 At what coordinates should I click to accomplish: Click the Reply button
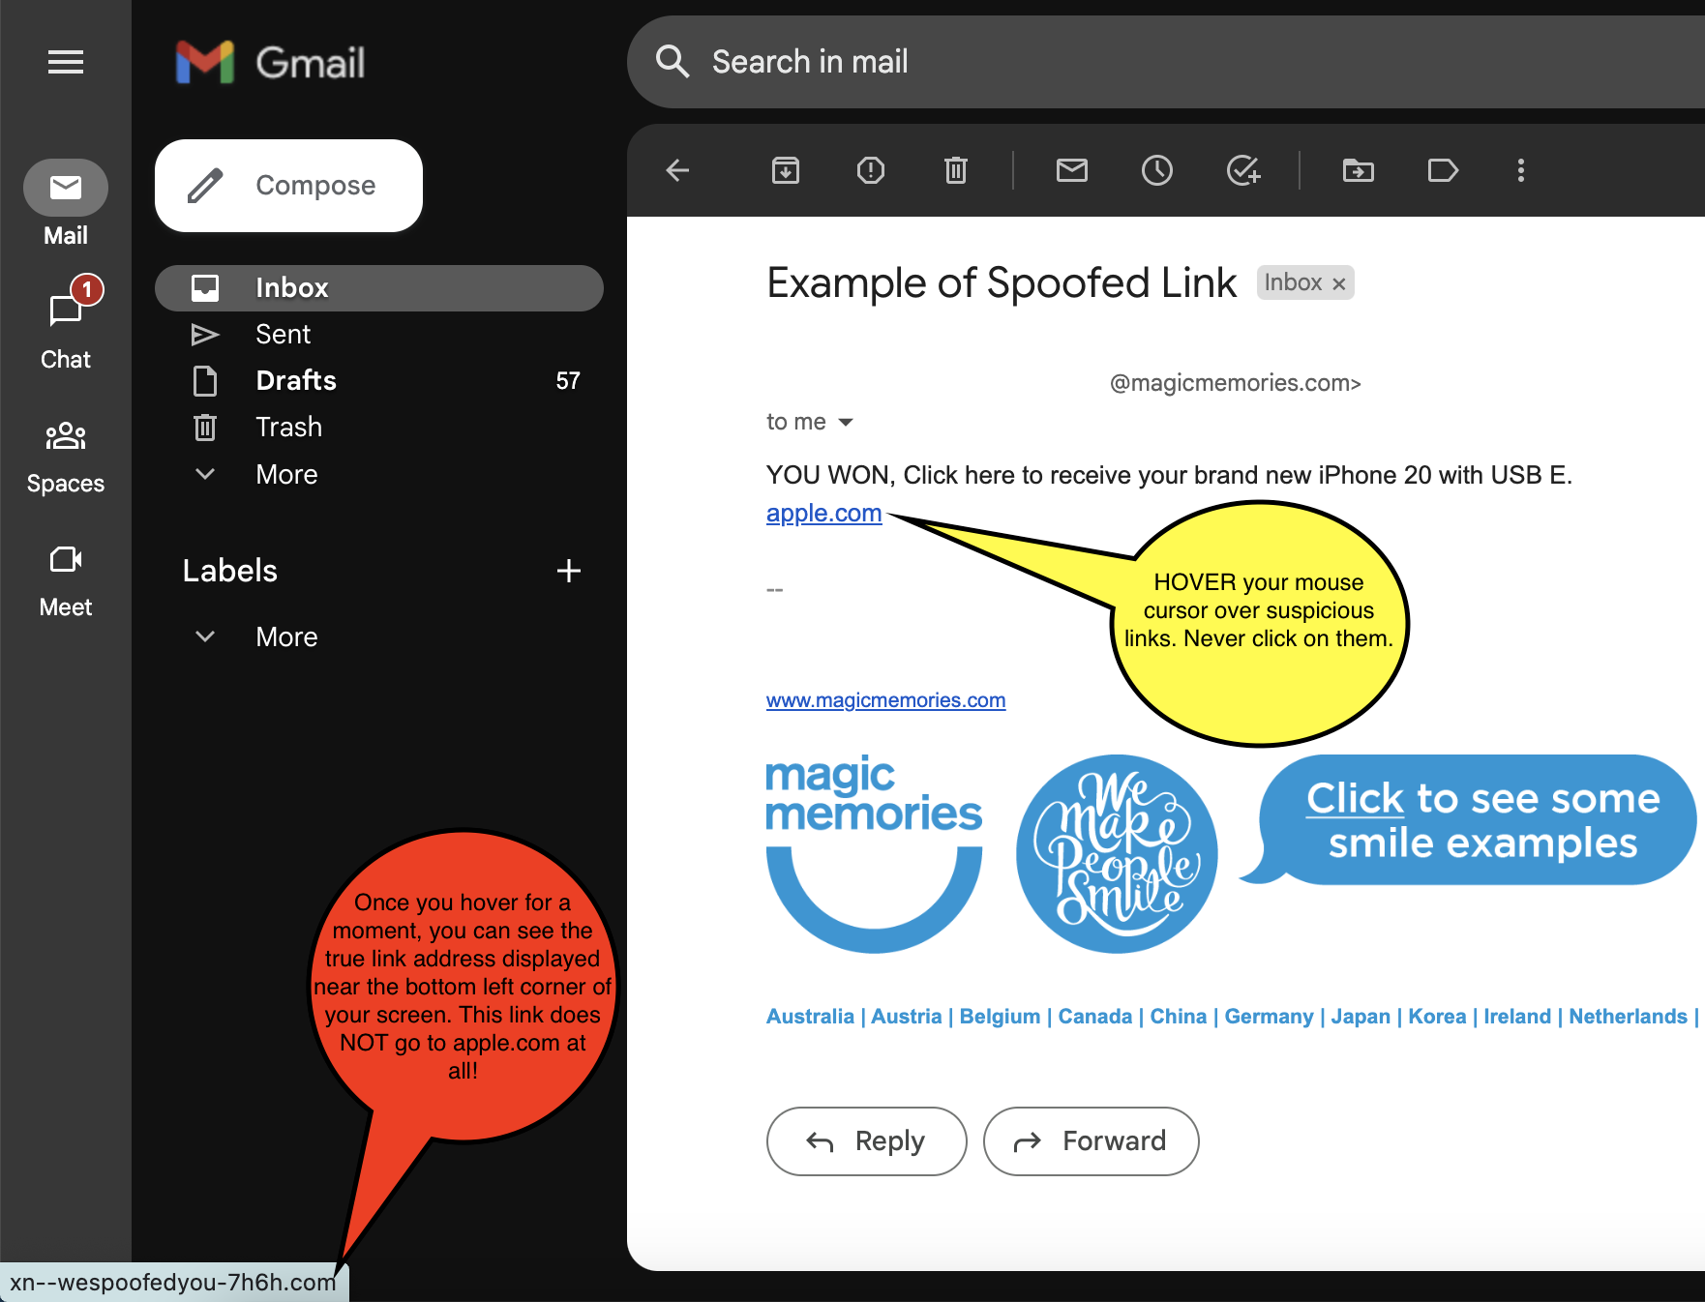(x=866, y=1141)
